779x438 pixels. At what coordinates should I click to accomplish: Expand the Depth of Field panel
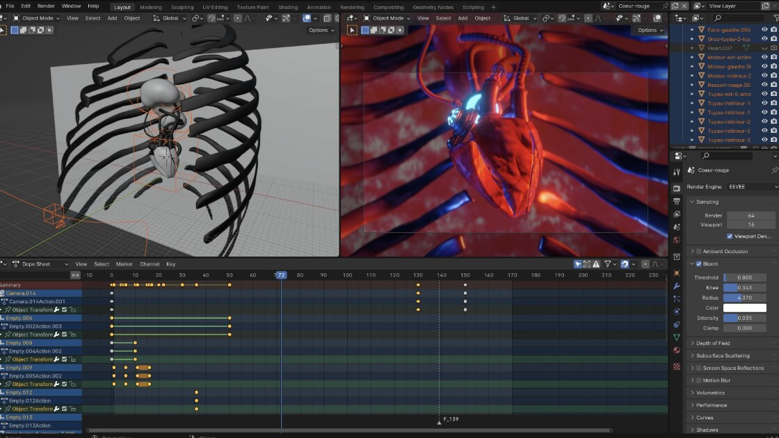(x=713, y=343)
